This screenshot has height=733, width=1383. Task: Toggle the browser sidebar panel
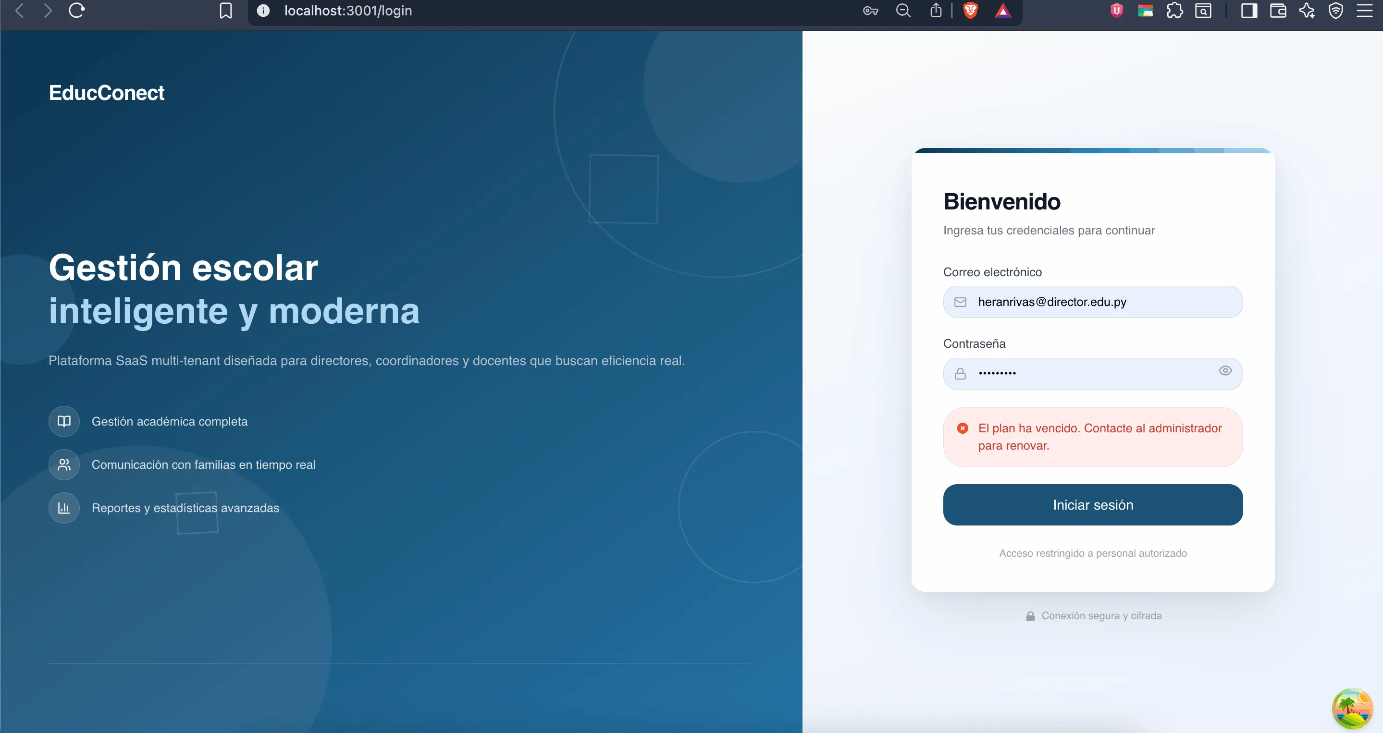(x=1249, y=11)
